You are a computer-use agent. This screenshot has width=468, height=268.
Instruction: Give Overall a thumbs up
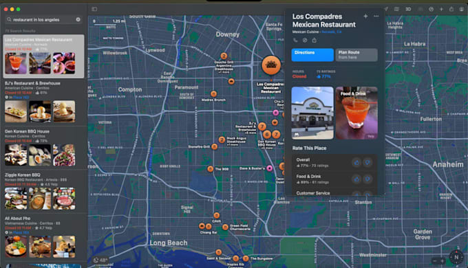point(357,162)
